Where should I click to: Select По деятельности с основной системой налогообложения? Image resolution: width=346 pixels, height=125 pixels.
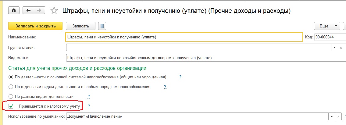tap(11, 77)
